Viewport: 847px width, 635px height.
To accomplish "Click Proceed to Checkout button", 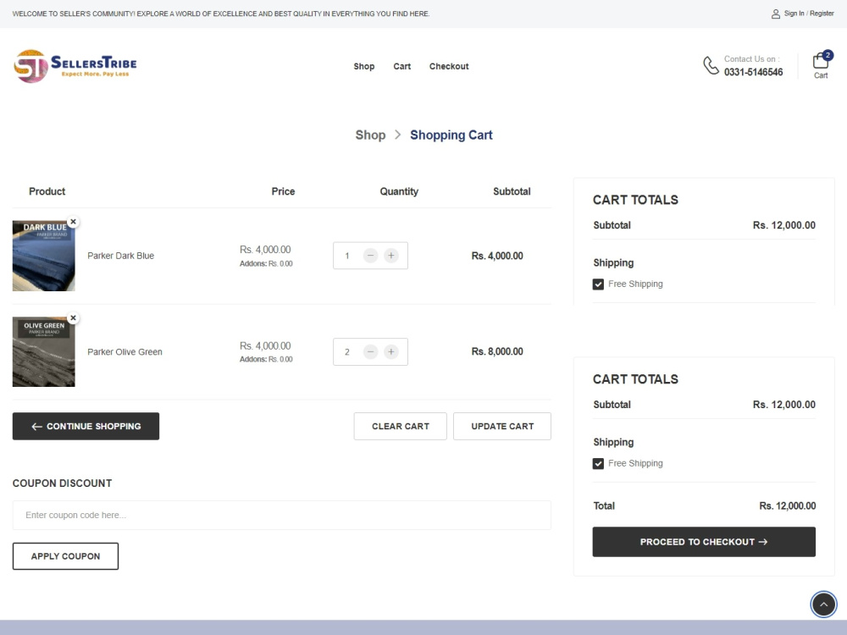I will point(704,542).
